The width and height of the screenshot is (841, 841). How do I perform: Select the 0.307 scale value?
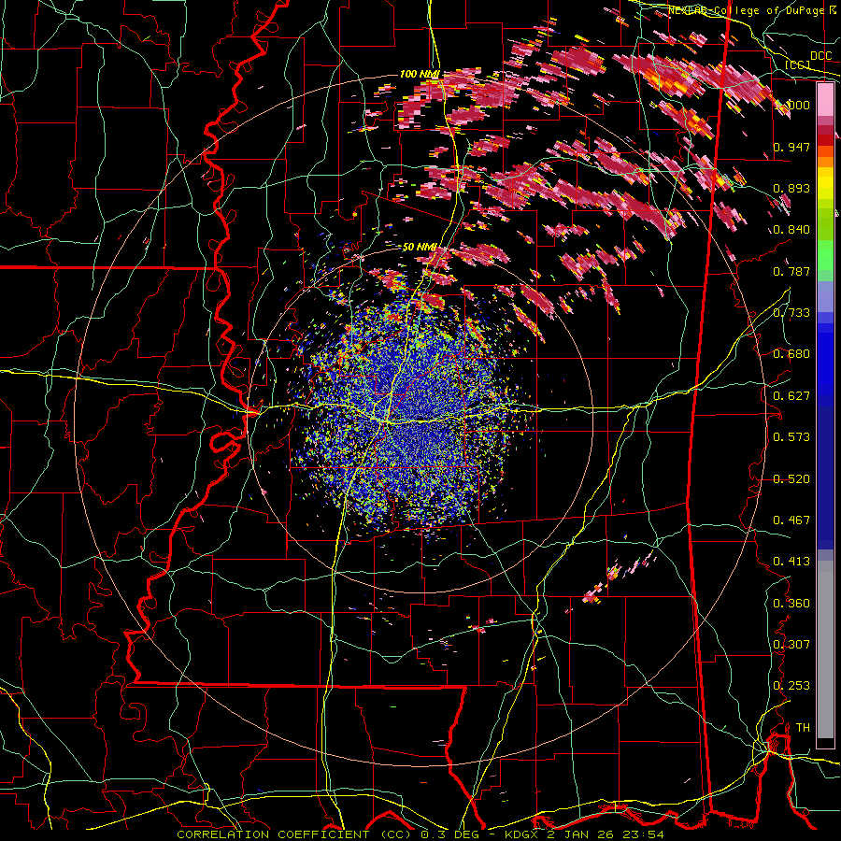pos(791,645)
